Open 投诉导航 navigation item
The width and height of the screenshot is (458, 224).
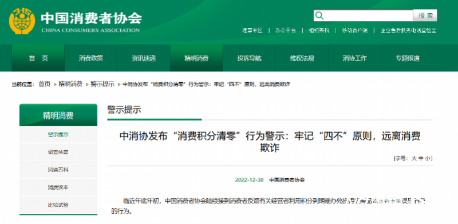[x=249, y=58]
